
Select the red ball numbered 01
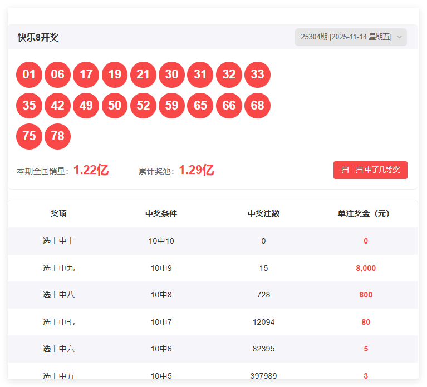pos(29,75)
